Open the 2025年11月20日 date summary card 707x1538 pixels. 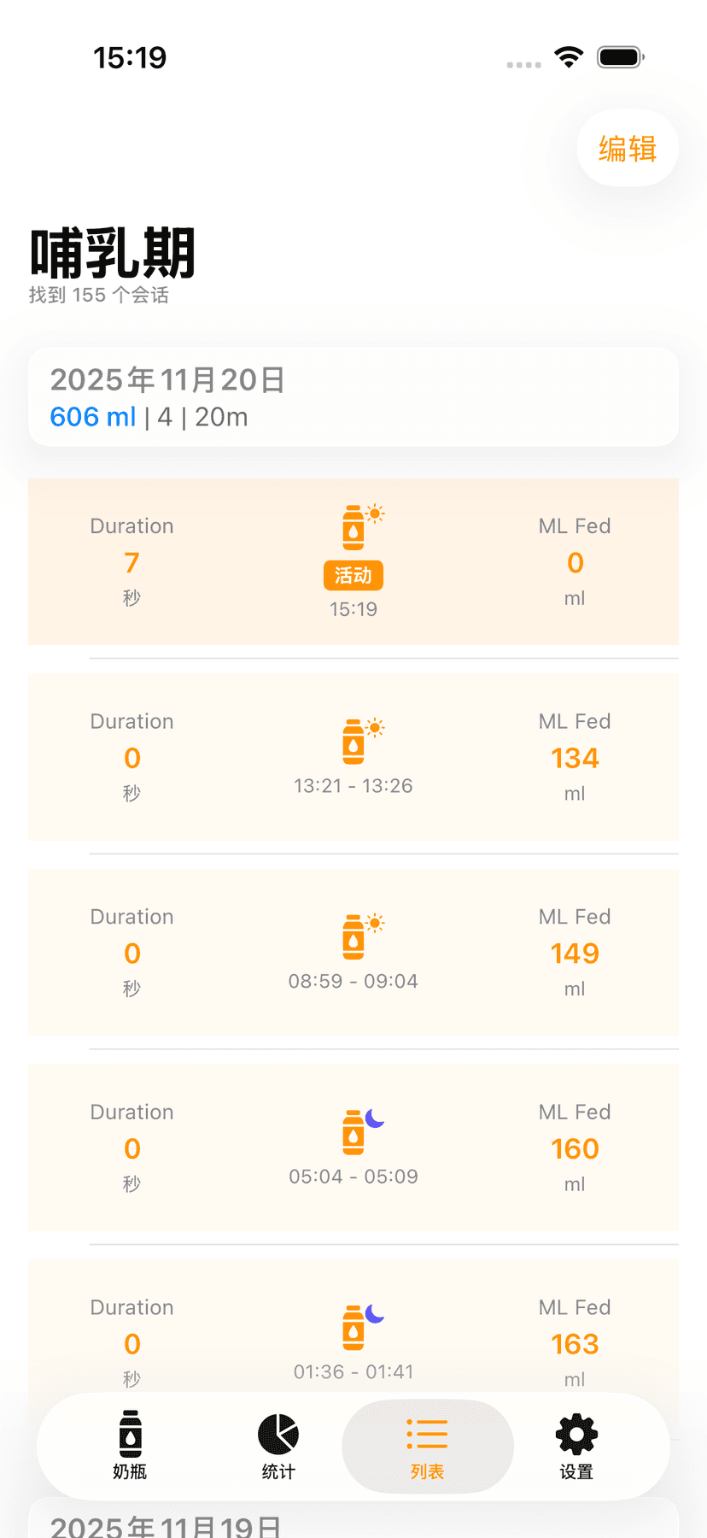pyautogui.click(x=353, y=396)
